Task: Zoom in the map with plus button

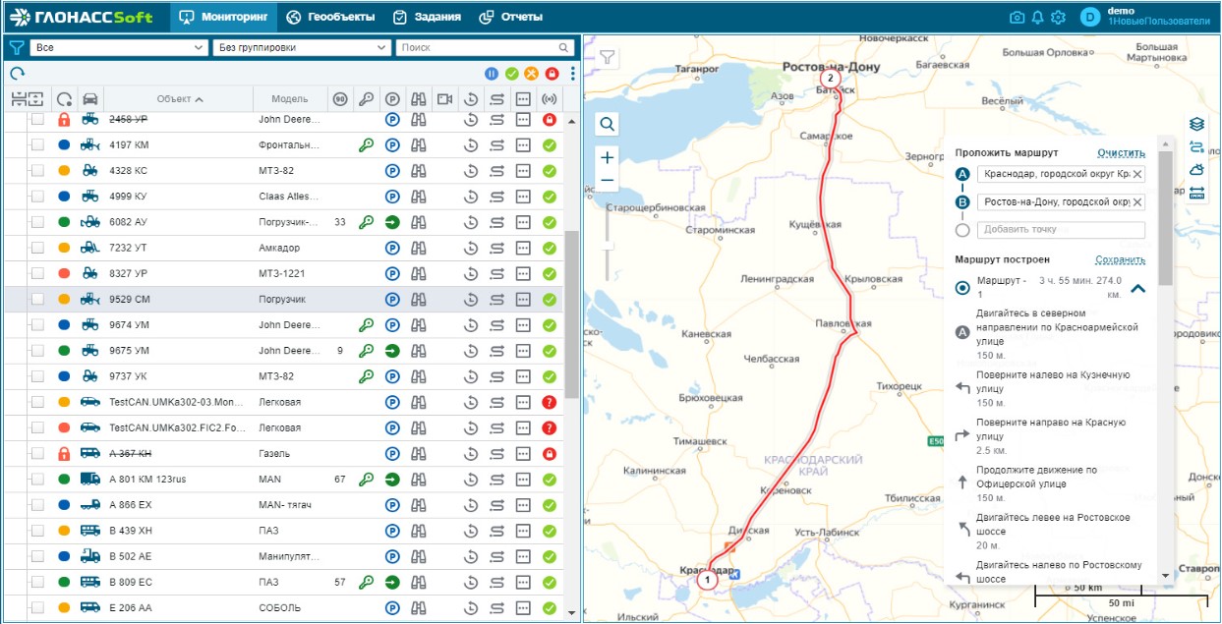Action: click(608, 157)
